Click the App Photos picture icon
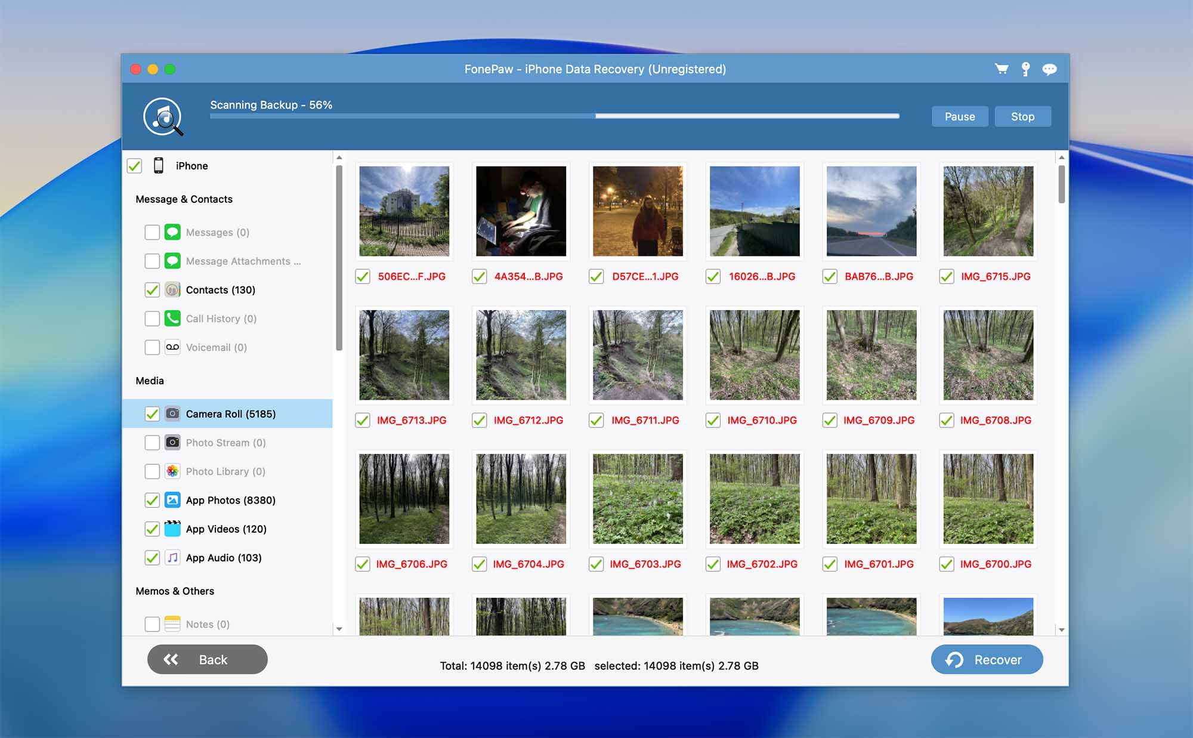The height and width of the screenshot is (738, 1193). click(x=172, y=500)
